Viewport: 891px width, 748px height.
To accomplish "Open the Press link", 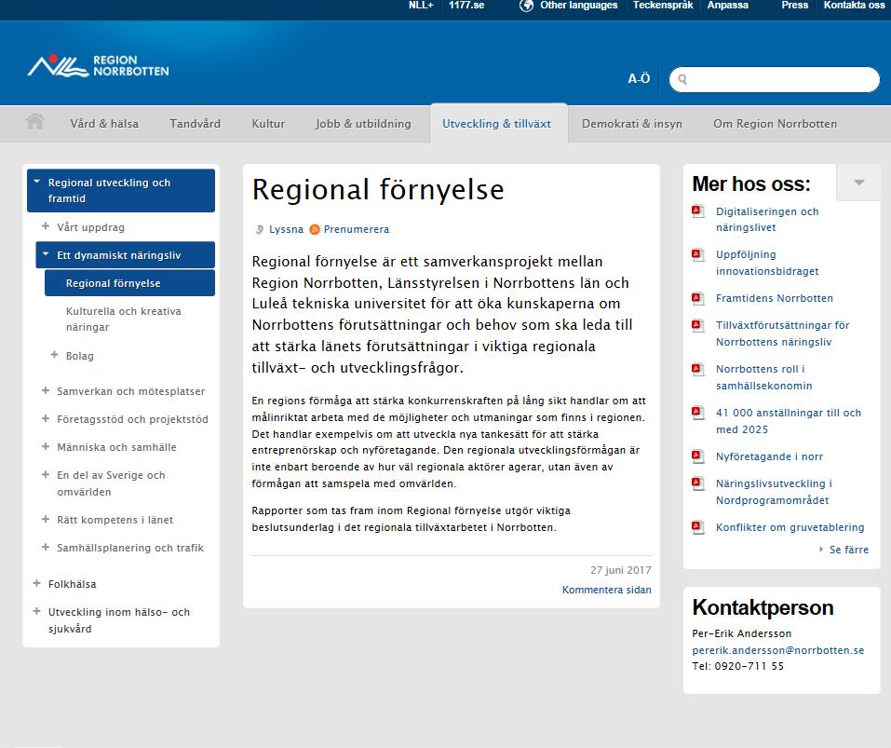I will pyautogui.click(x=795, y=5).
